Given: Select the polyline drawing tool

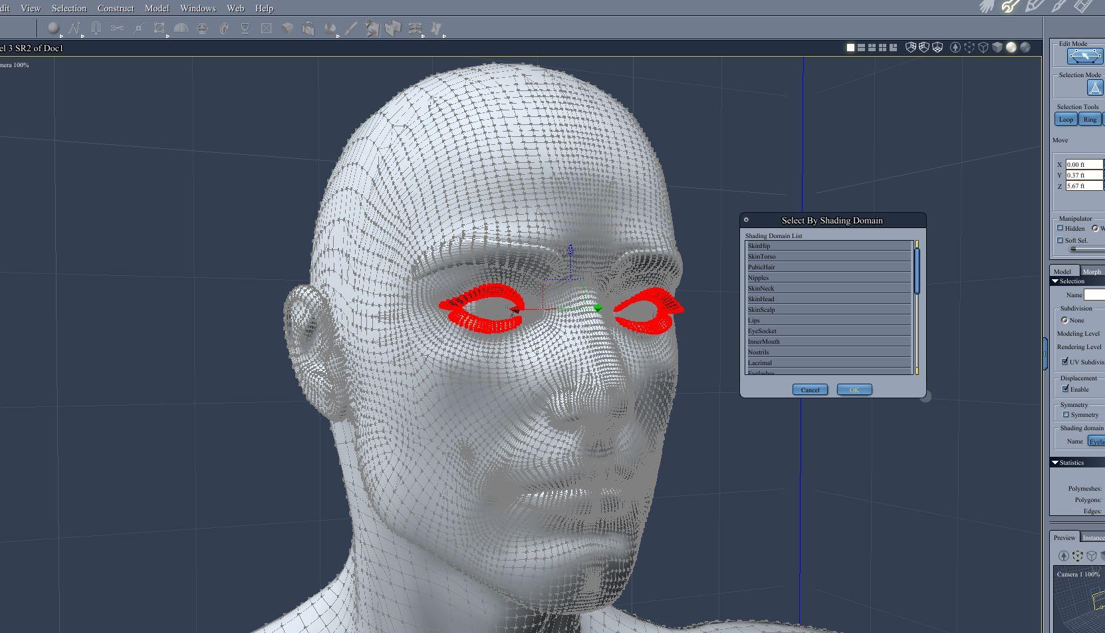Looking at the screenshot, I should pos(74,28).
